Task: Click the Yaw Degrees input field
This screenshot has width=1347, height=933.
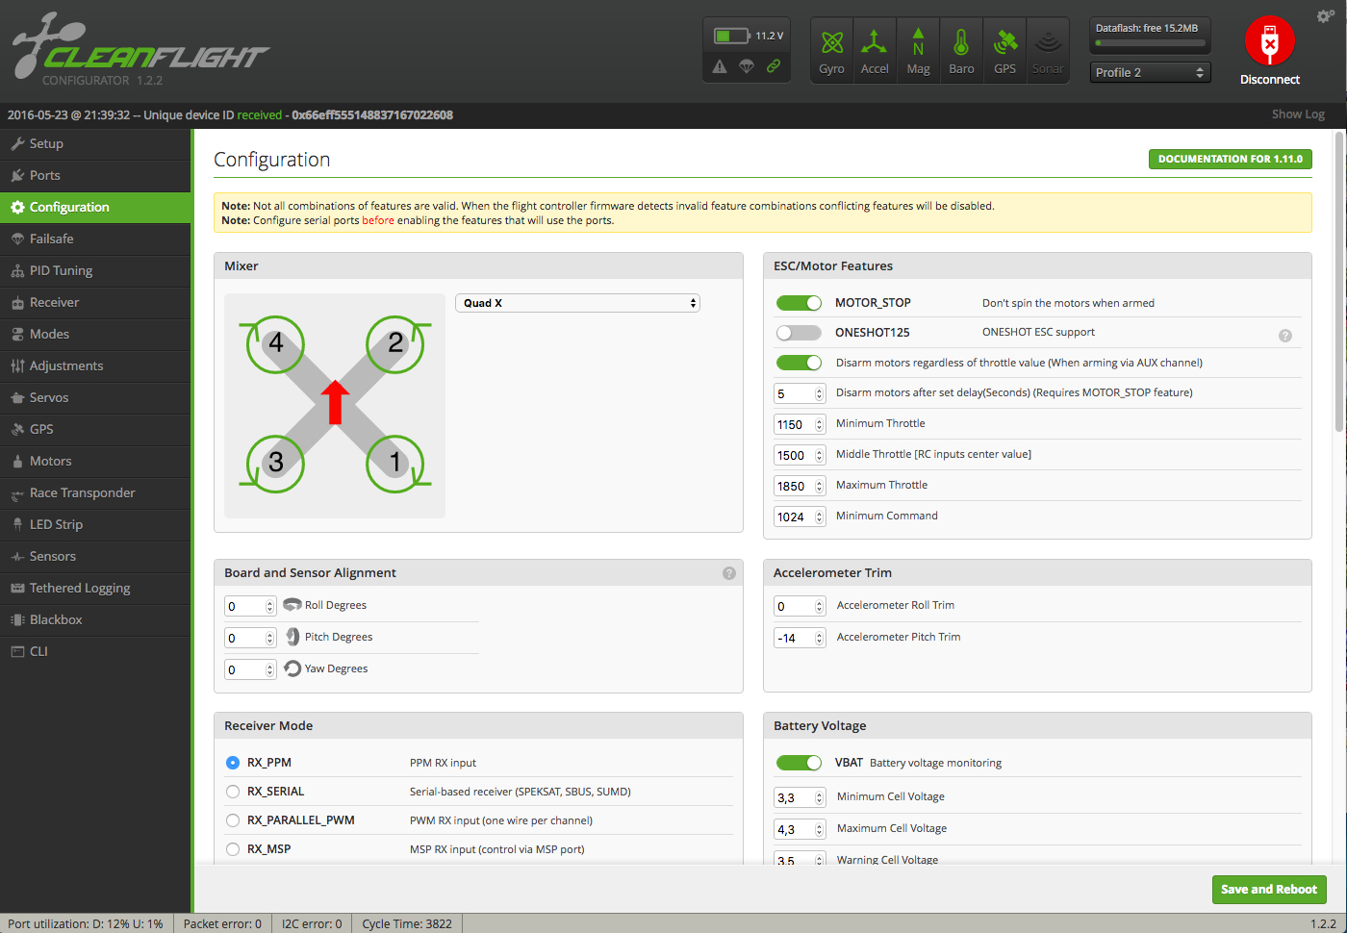Action: point(250,669)
